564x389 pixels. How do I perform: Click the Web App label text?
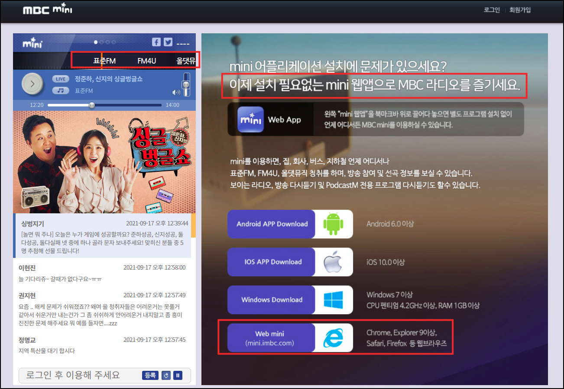284,119
